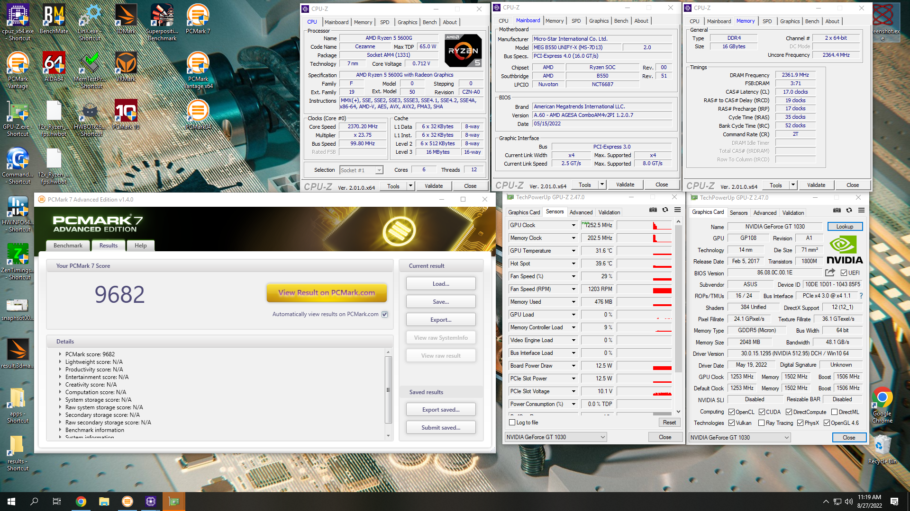Open the MemTestPro shortcut icon
Image resolution: width=910 pixels, height=511 pixels.
(90, 70)
